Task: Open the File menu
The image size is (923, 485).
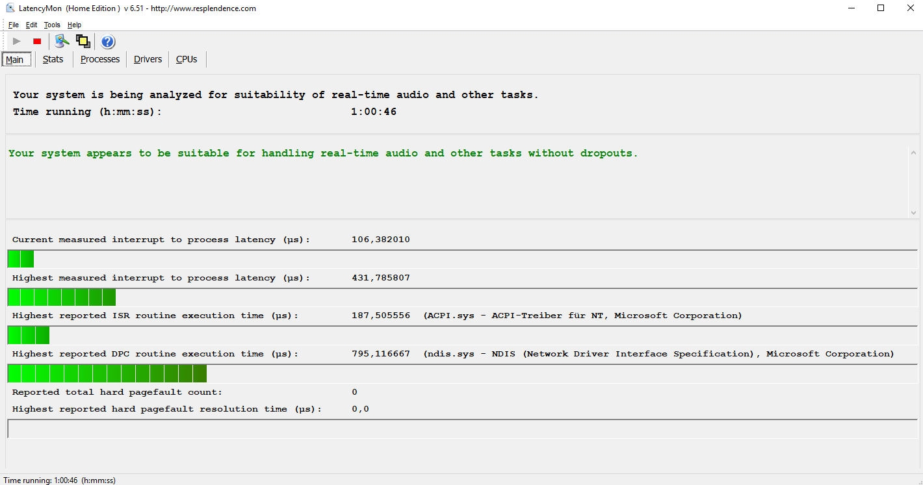Action: click(x=14, y=25)
